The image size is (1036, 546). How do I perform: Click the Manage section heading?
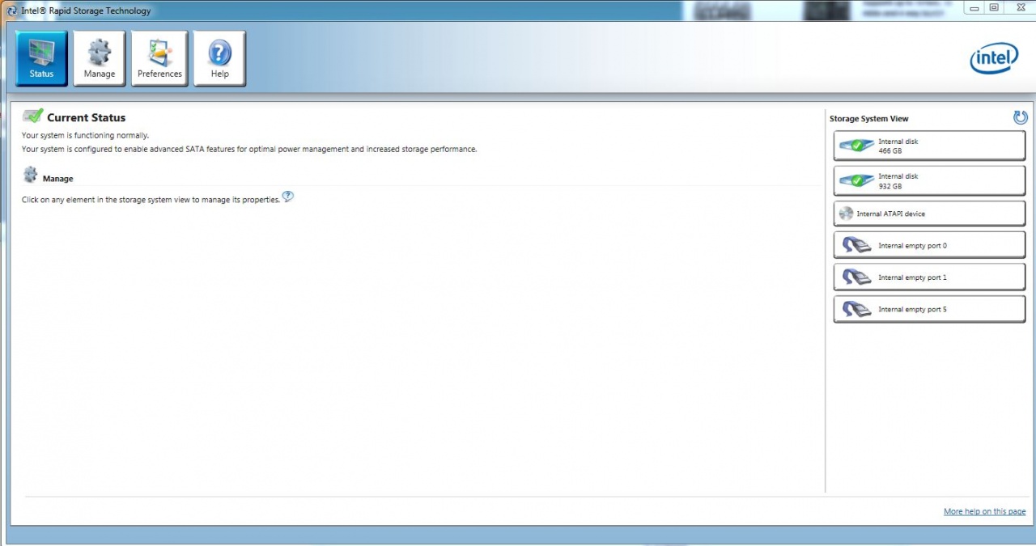57,179
